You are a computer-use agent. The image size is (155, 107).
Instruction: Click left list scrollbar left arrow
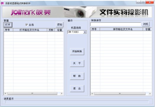point(5,93)
